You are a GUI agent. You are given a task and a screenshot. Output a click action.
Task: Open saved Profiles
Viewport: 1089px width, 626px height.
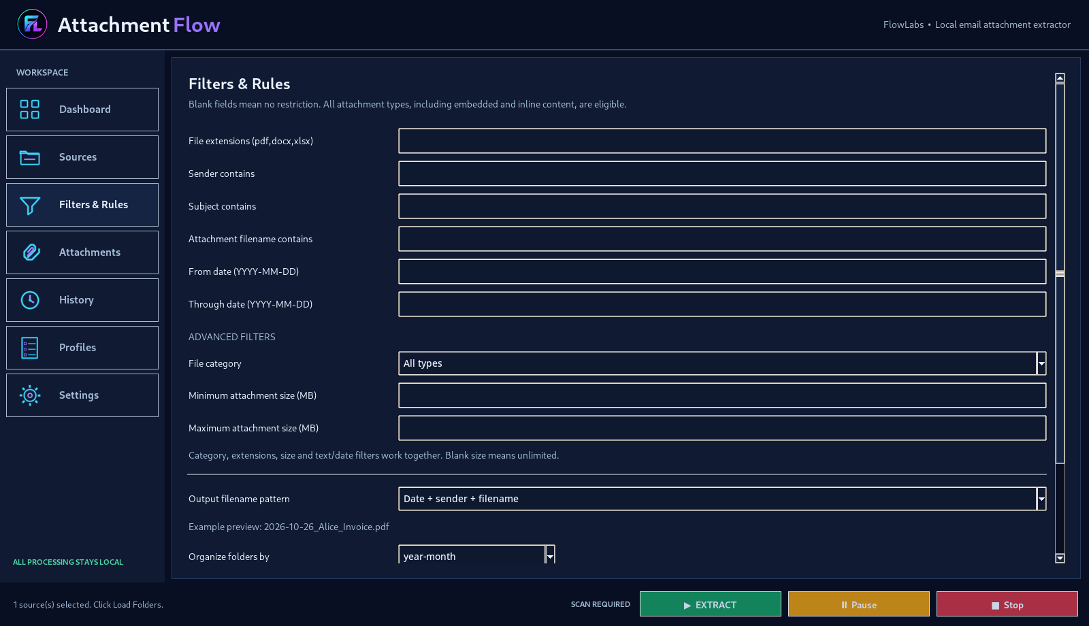tap(82, 348)
